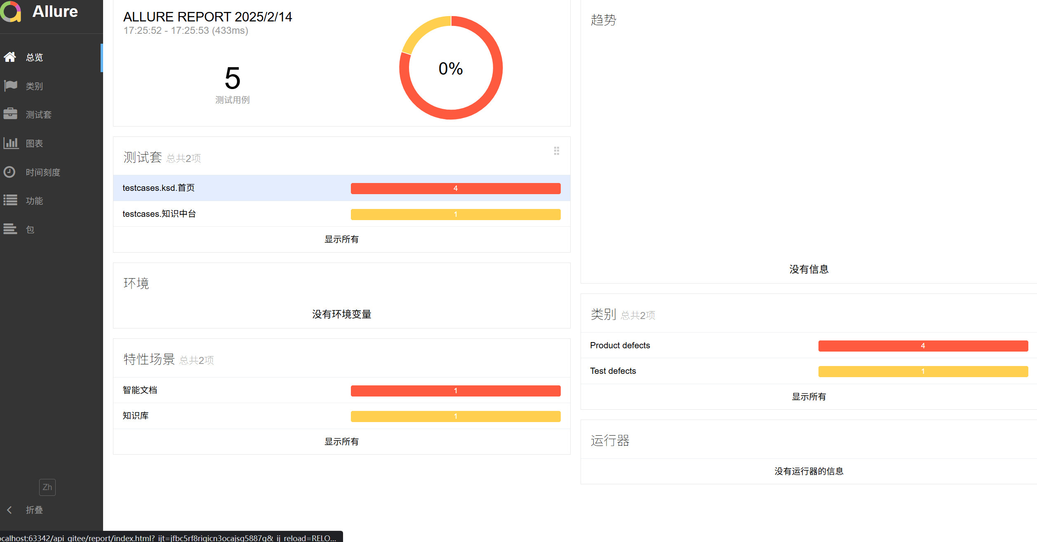Click the bar chart icon for 图表
The height and width of the screenshot is (542, 1037).
(11, 143)
